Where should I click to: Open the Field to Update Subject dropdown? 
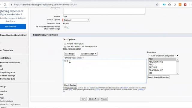(x=76, y=20)
